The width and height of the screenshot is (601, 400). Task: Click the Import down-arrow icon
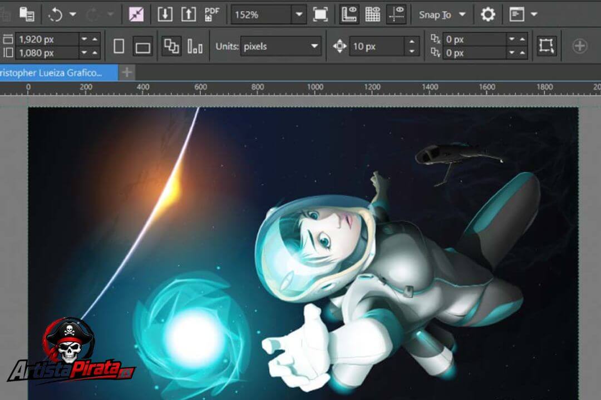[165, 14]
